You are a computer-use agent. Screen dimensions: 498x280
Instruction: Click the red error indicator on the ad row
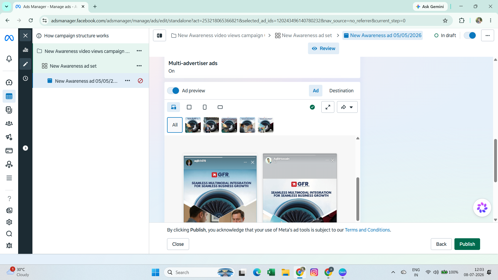coord(140,81)
